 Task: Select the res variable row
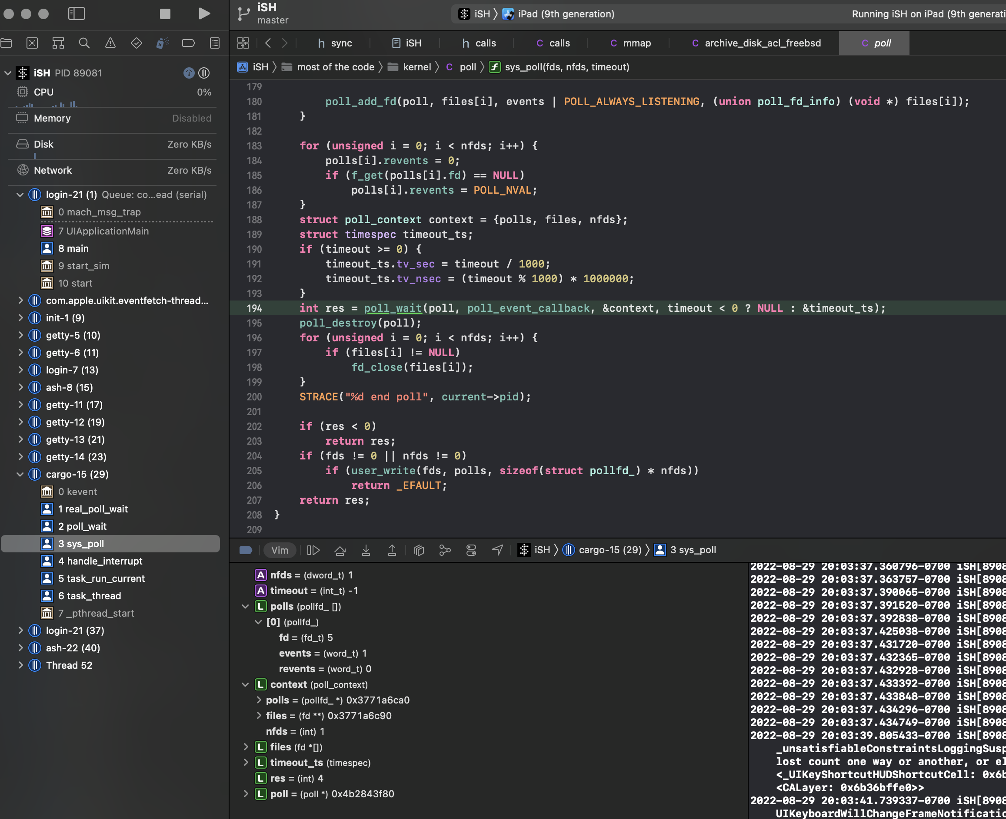point(488,779)
